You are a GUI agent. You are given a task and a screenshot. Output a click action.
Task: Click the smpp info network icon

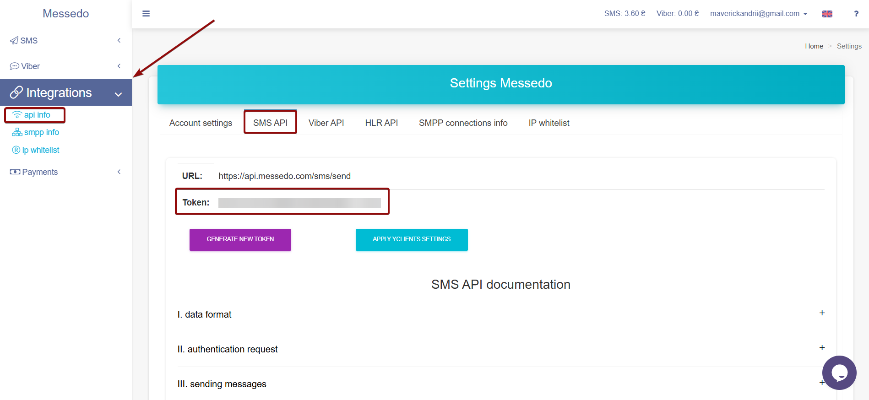coord(17,132)
